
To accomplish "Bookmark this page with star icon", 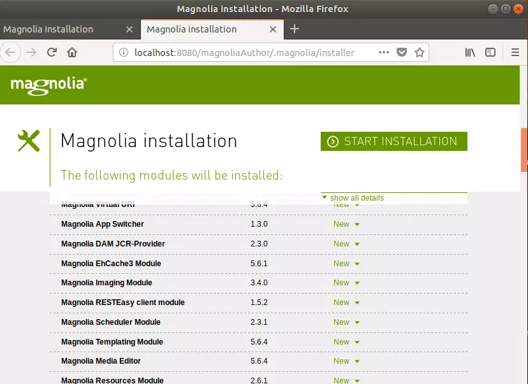I will [x=419, y=52].
